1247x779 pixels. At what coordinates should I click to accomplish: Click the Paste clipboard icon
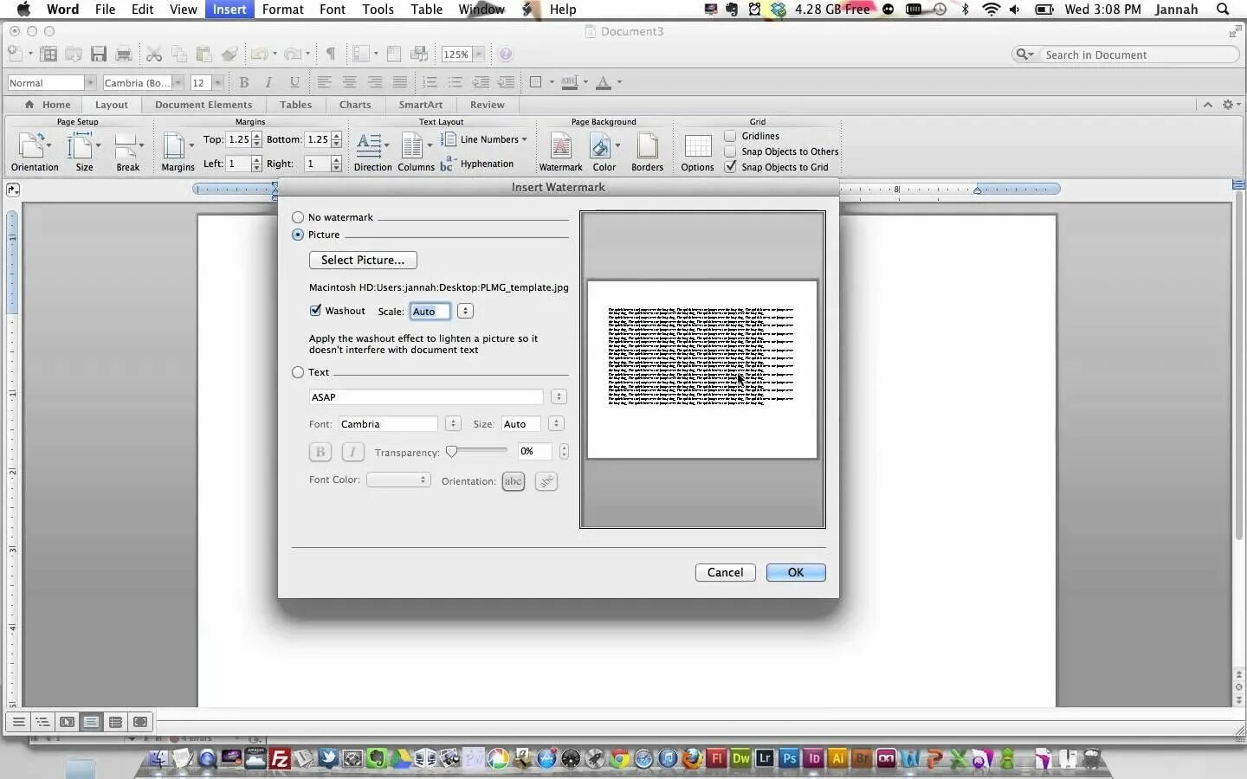pyautogui.click(x=204, y=55)
